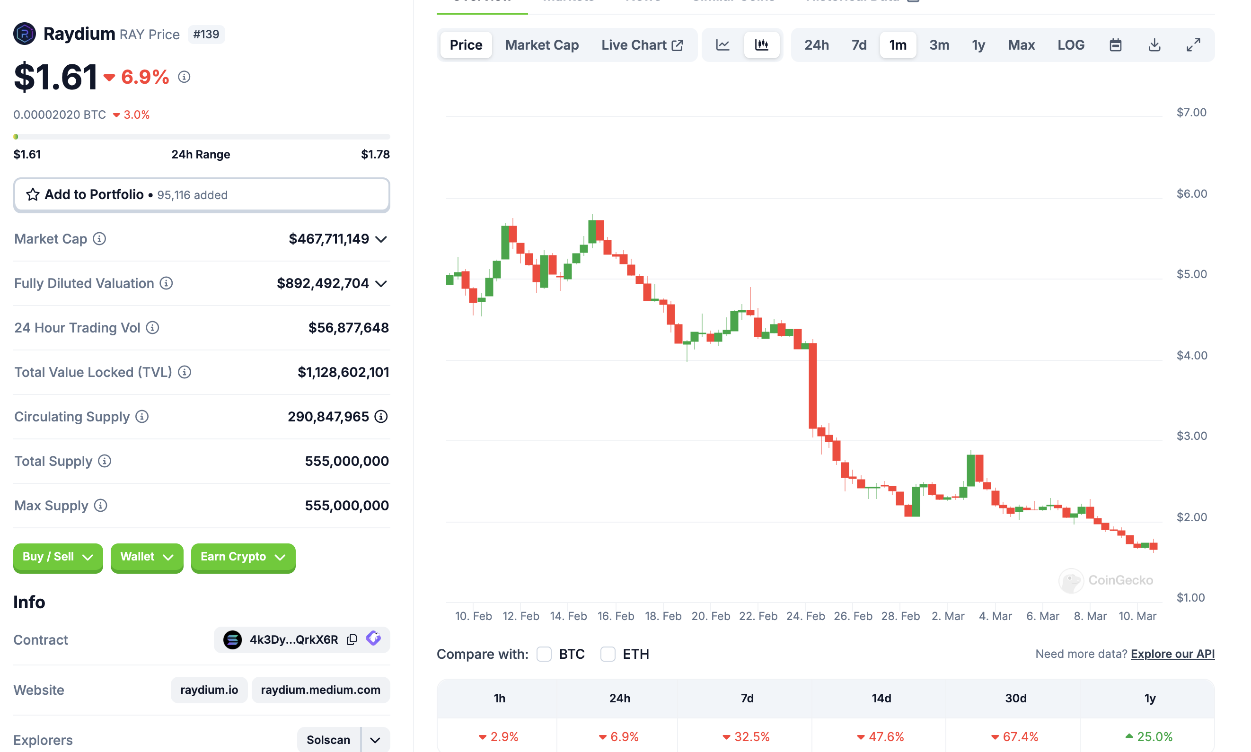Click the 24h Range price bar
1251x752 pixels.
click(201, 137)
